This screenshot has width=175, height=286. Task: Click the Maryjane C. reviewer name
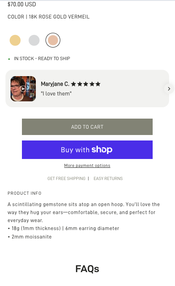tap(55, 84)
